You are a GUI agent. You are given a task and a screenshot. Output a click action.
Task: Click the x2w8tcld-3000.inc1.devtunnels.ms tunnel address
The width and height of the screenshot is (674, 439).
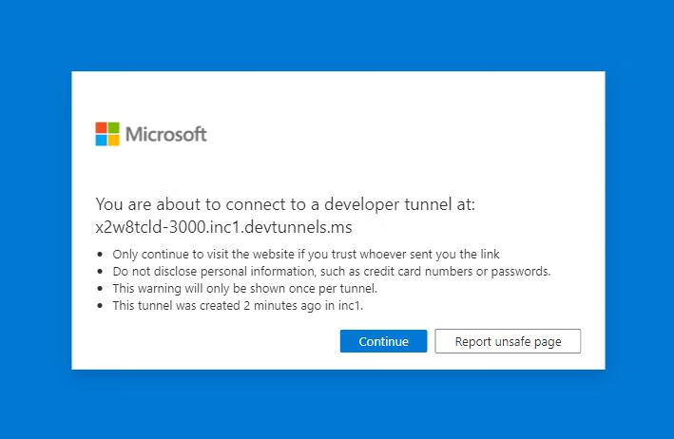pos(223,227)
